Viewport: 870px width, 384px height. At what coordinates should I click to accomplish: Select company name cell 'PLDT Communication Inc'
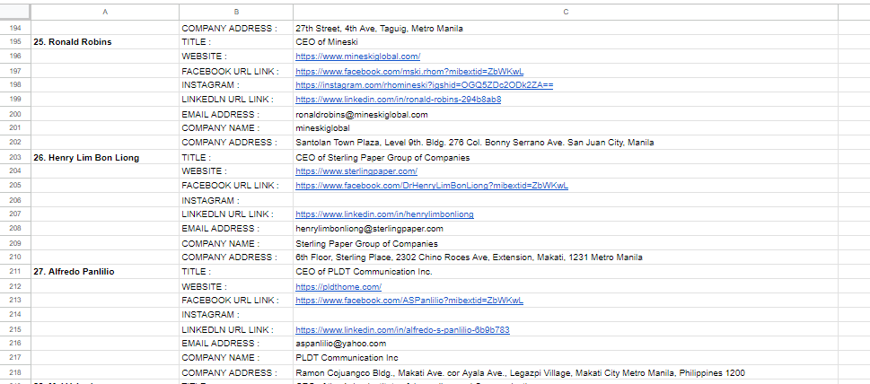[x=566, y=357]
